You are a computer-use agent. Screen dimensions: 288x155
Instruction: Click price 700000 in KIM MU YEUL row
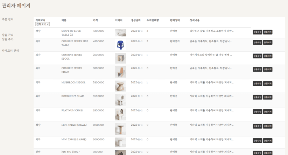[98, 152]
